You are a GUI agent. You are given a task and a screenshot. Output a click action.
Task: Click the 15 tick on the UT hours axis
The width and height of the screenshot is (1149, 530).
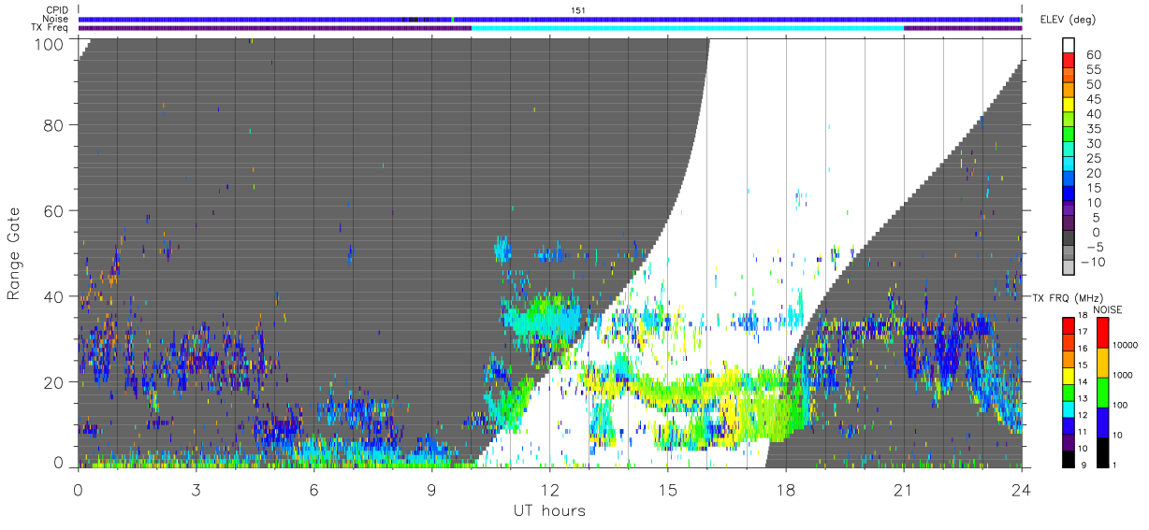(x=667, y=489)
